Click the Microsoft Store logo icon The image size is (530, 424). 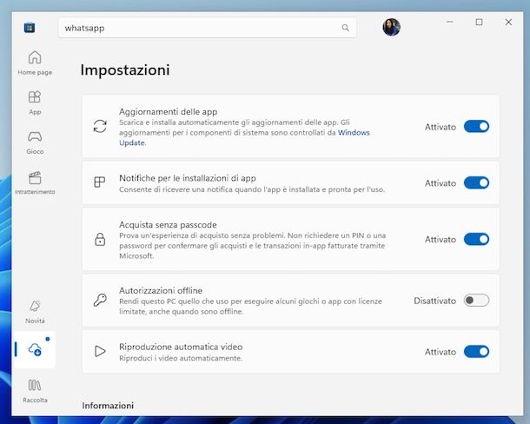tap(30, 28)
